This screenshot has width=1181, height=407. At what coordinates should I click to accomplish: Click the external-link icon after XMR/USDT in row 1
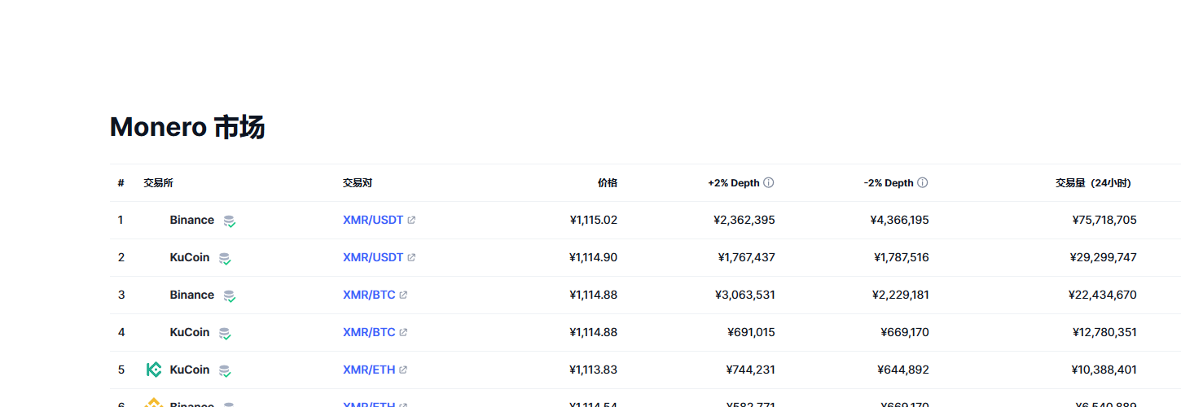click(x=411, y=221)
